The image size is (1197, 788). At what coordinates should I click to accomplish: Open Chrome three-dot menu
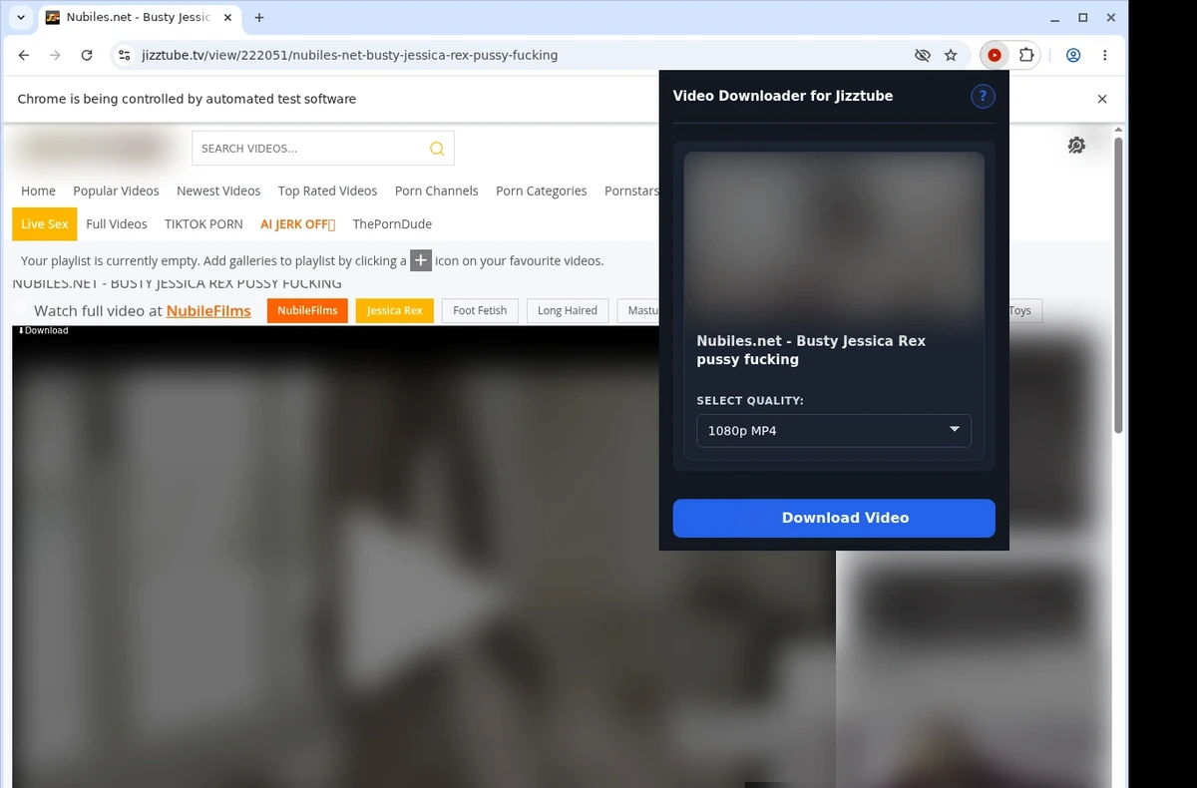pos(1105,56)
